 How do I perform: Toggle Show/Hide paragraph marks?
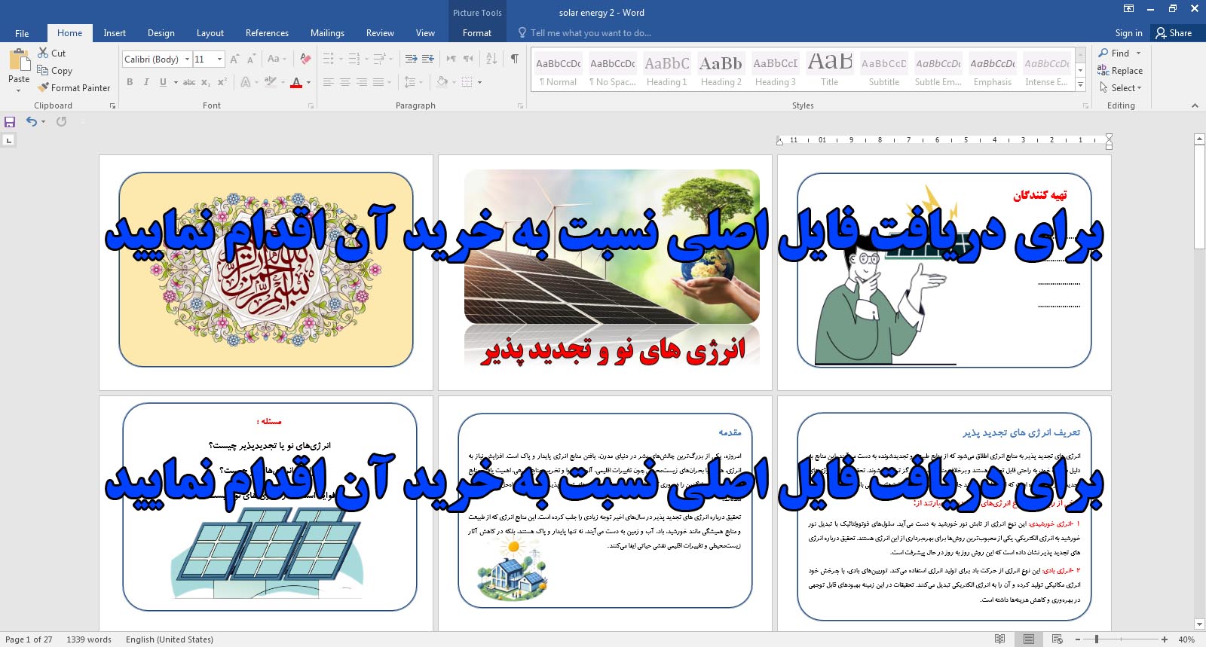pos(514,59)
